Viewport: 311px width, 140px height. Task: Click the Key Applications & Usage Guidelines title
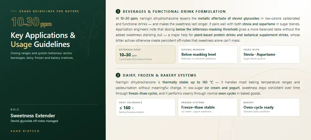coord(43,40)
